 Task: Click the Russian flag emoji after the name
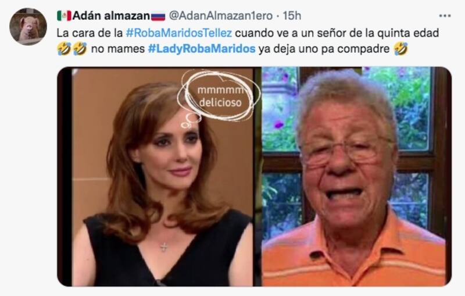158,16
